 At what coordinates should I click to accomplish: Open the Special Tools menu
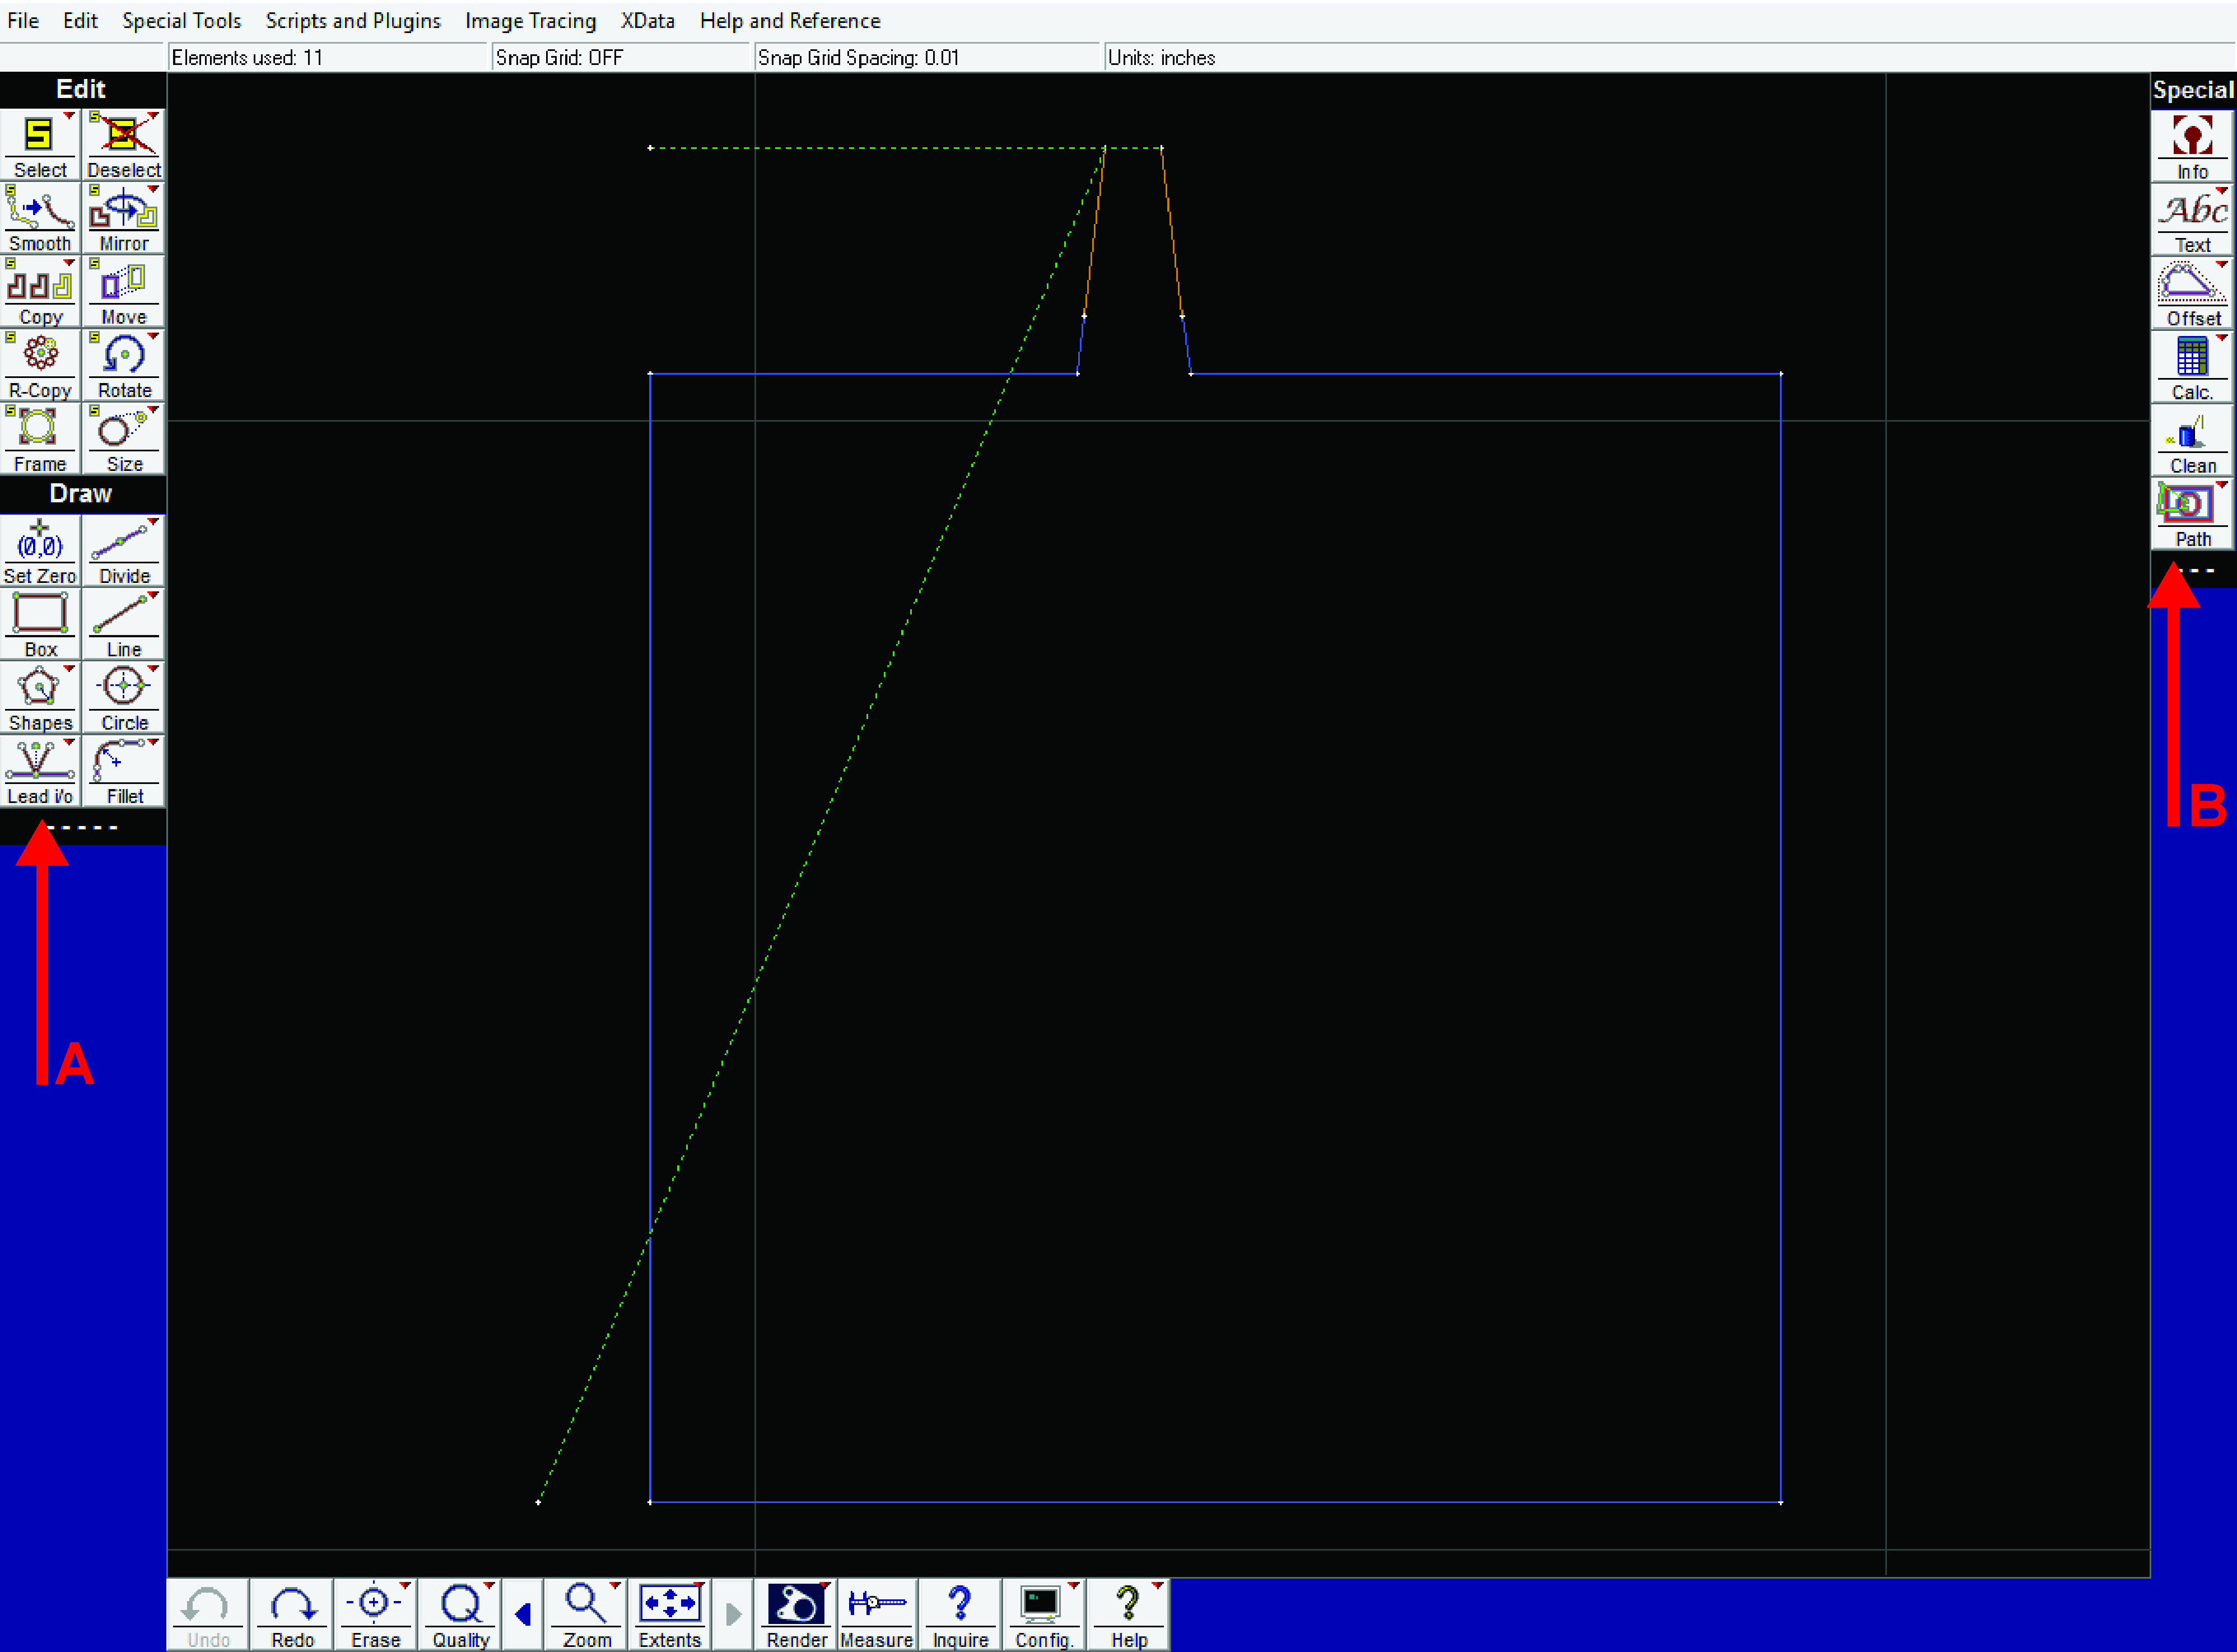[x=181, y=21]
